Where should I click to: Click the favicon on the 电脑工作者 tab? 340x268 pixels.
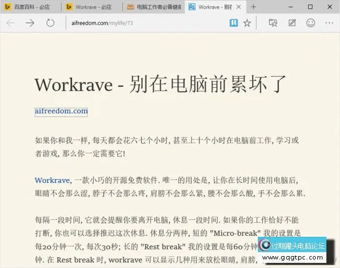pyautogui.click(x=130, y=7)
